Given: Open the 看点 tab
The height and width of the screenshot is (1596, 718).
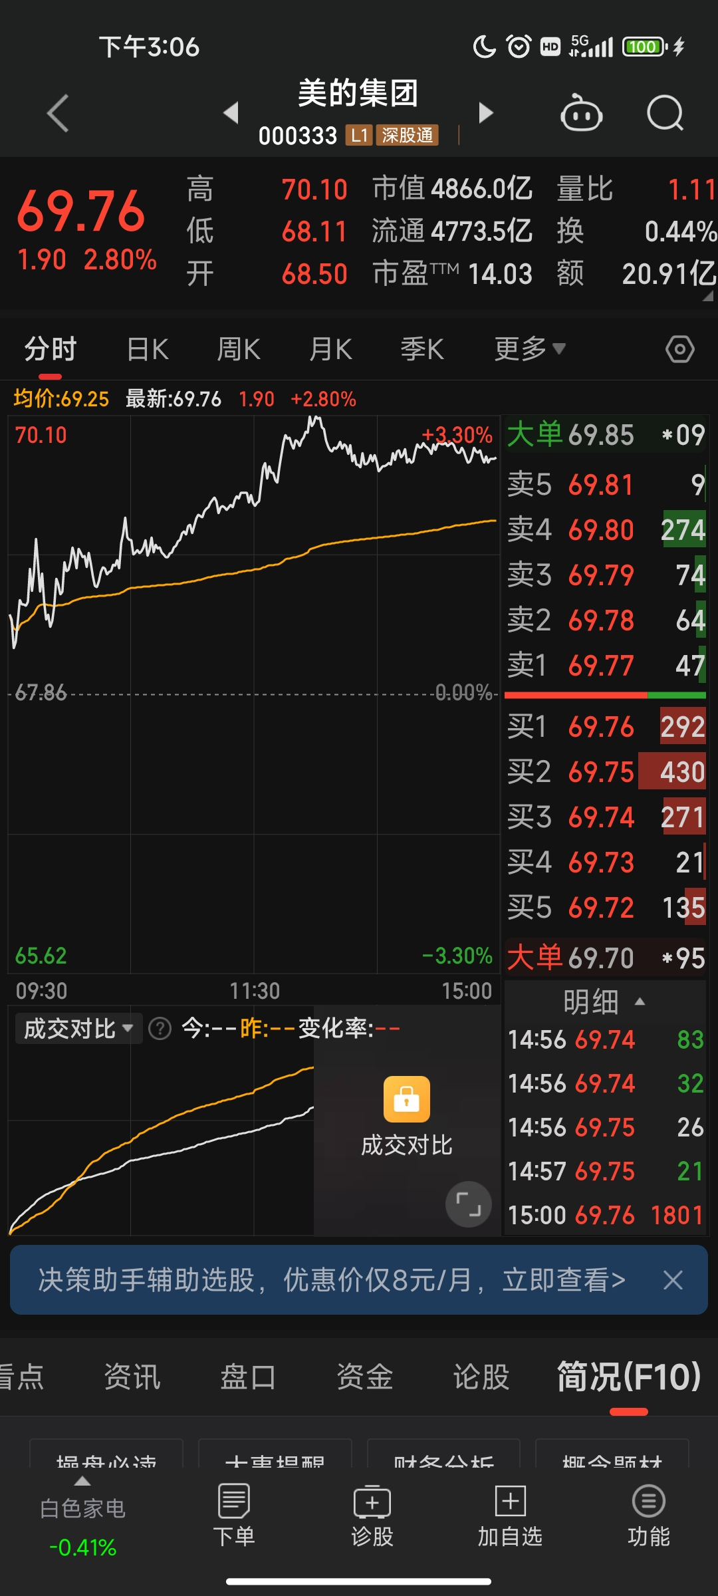Looking at the screenshot, I should 22,1377.
